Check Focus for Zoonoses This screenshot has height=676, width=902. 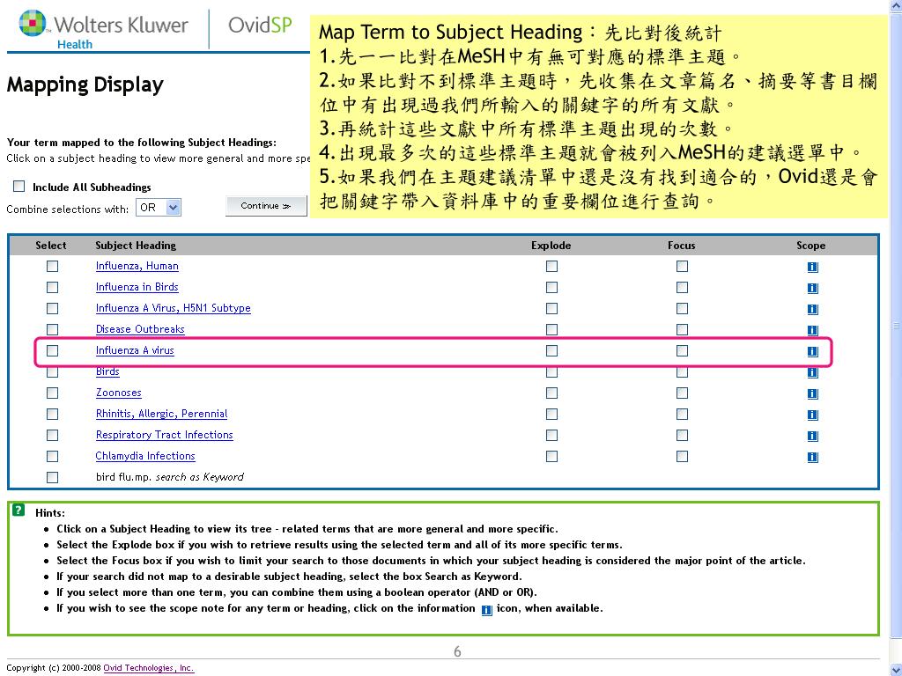(683, 393)
